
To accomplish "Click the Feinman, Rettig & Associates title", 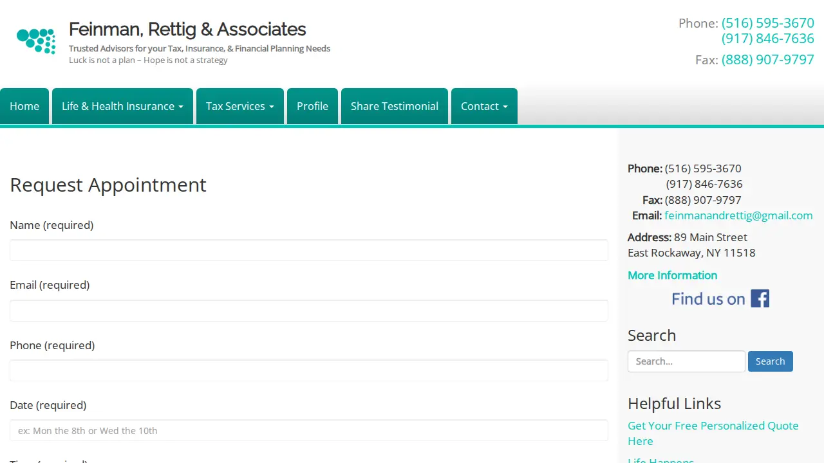I will tap(187, 30).
